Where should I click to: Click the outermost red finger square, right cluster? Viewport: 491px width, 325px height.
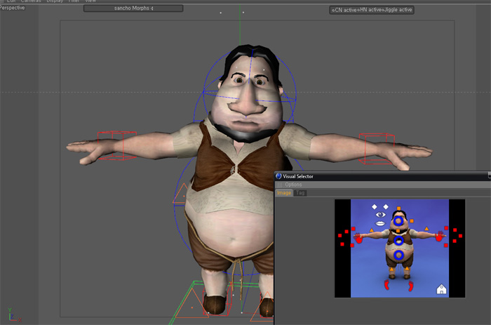pos(460,236)
